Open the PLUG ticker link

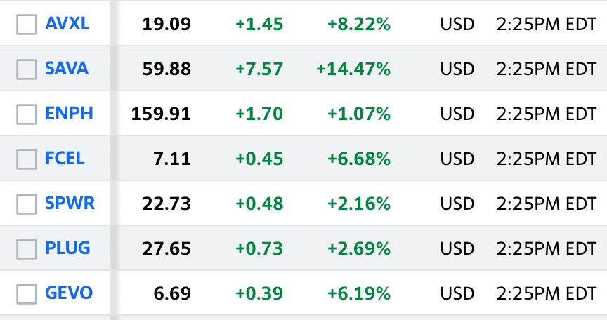67,248
